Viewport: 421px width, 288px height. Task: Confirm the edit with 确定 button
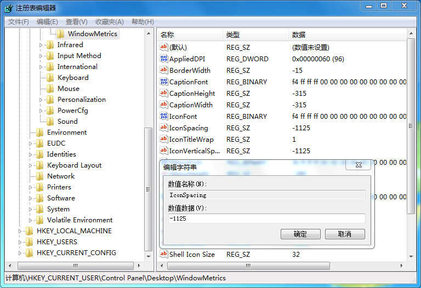pos(300,234)
